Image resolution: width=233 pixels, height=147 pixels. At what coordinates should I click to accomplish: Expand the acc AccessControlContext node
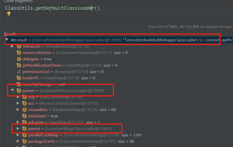click(18, 103)
